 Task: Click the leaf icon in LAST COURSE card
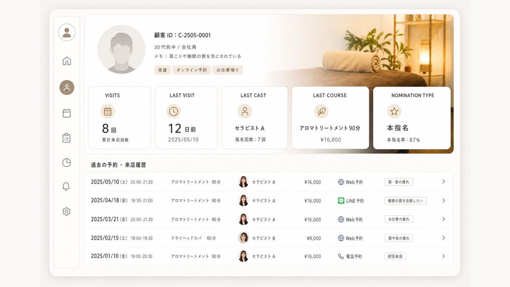[321, 111]
